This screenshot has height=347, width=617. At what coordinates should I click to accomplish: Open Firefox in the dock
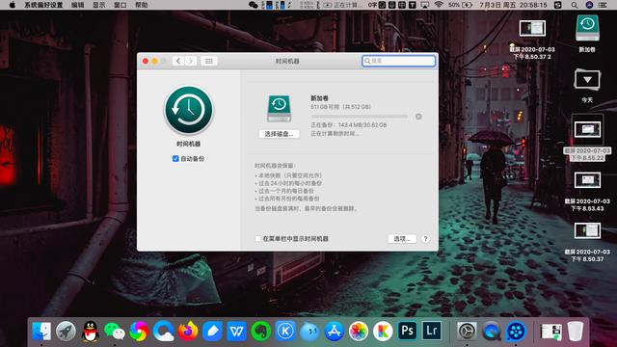tap(188, 331)
